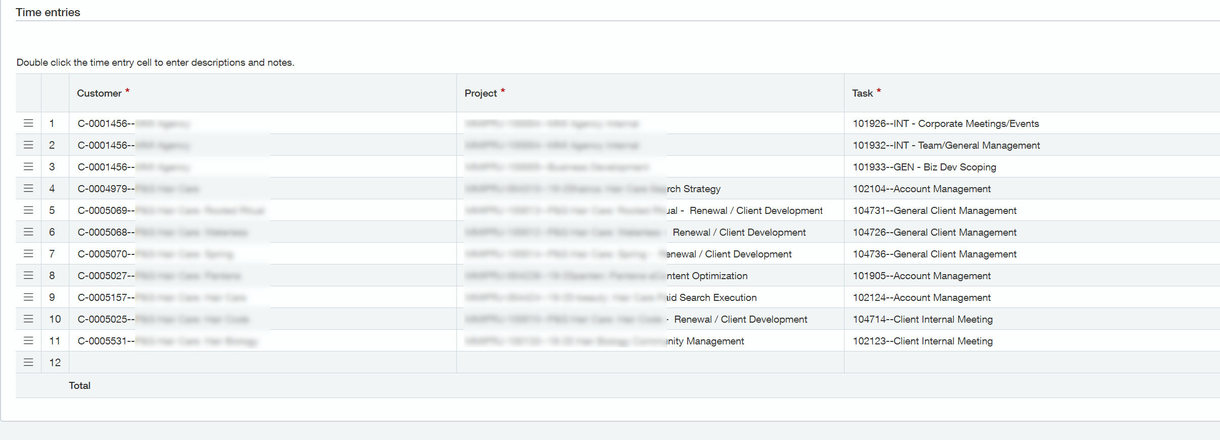
Task: Click the Project column header
Action: pyautogui.click(x=650, y=93)
